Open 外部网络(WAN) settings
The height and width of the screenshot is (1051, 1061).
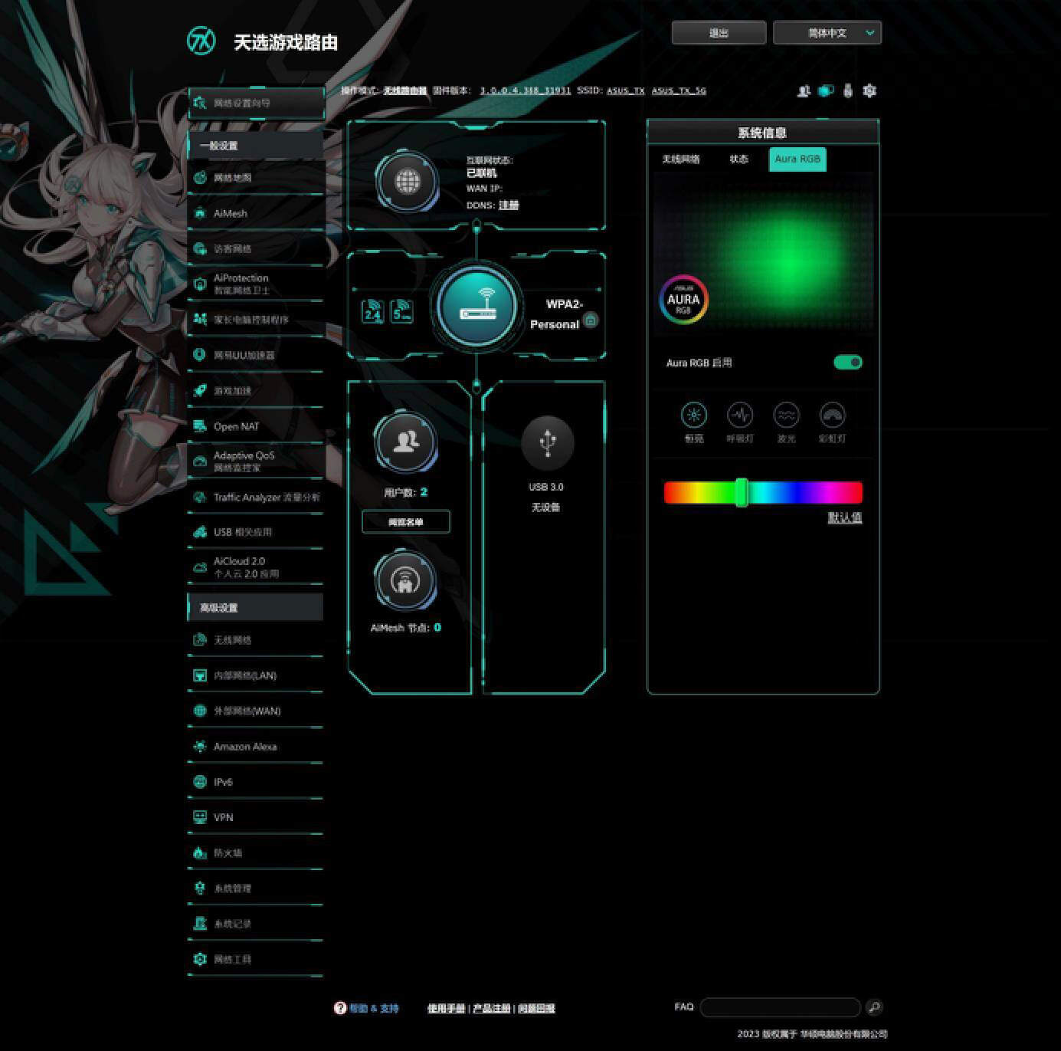(x=256, y=711)
